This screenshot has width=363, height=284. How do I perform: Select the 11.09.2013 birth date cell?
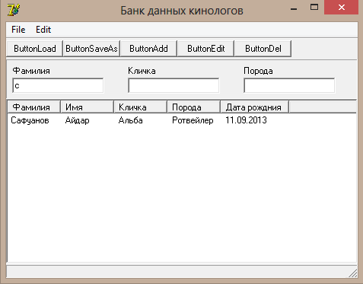(x=246, y=120)
